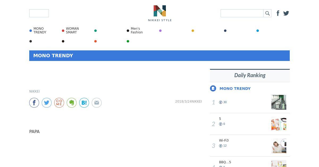
Task: Open the Men's Fashion nav item
Action: 137,30
